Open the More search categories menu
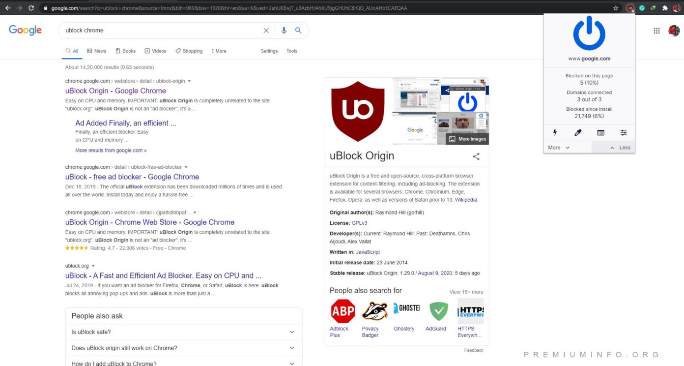The width and height of the screenshot is (684, 366). (219, 51)
